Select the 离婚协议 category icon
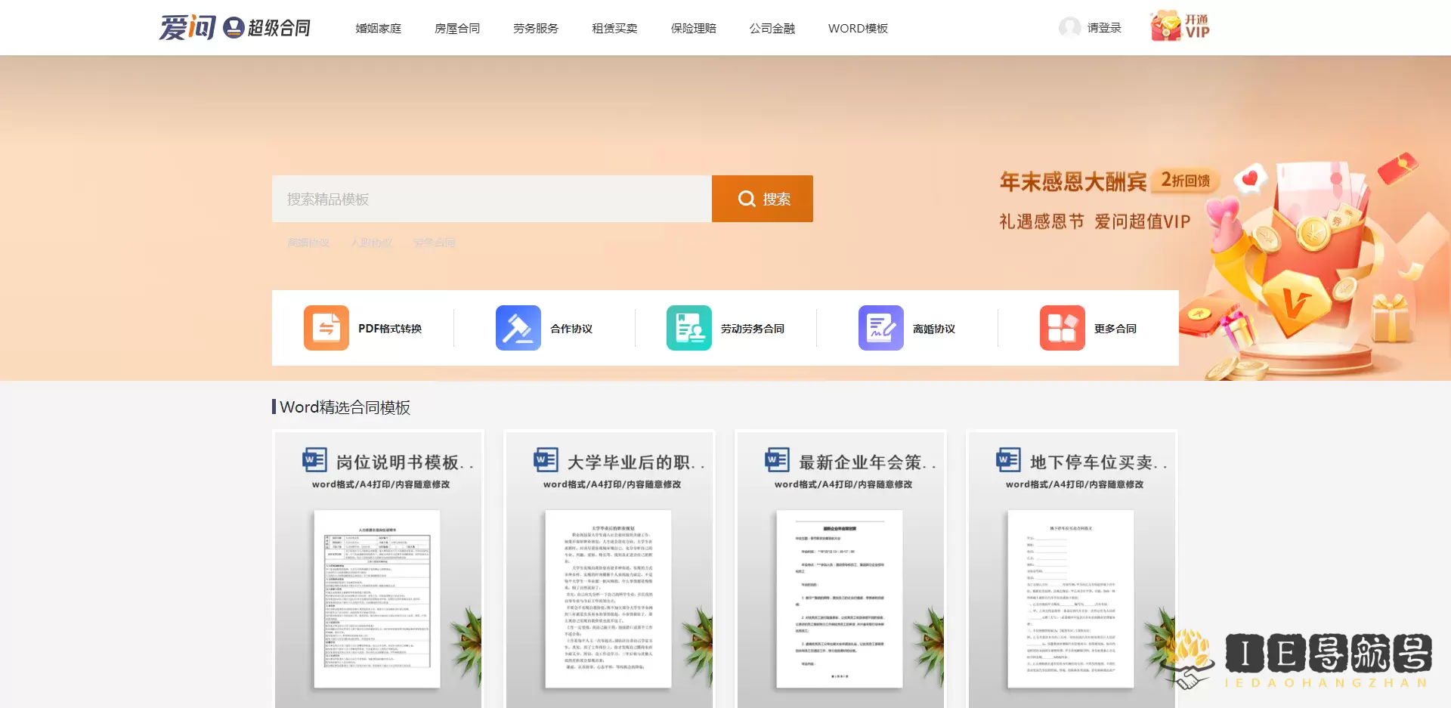Image resolution: width=1451 pixels, height=708 pixels. coord(880,327)
